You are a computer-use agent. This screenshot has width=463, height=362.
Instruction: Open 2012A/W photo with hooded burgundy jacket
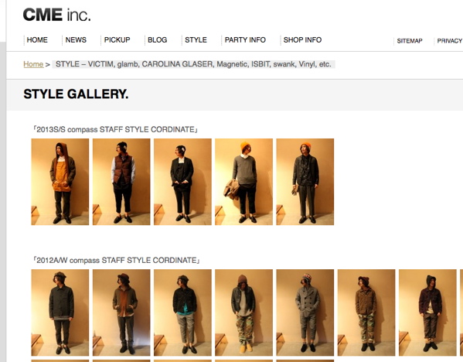[x=427, y=312]
